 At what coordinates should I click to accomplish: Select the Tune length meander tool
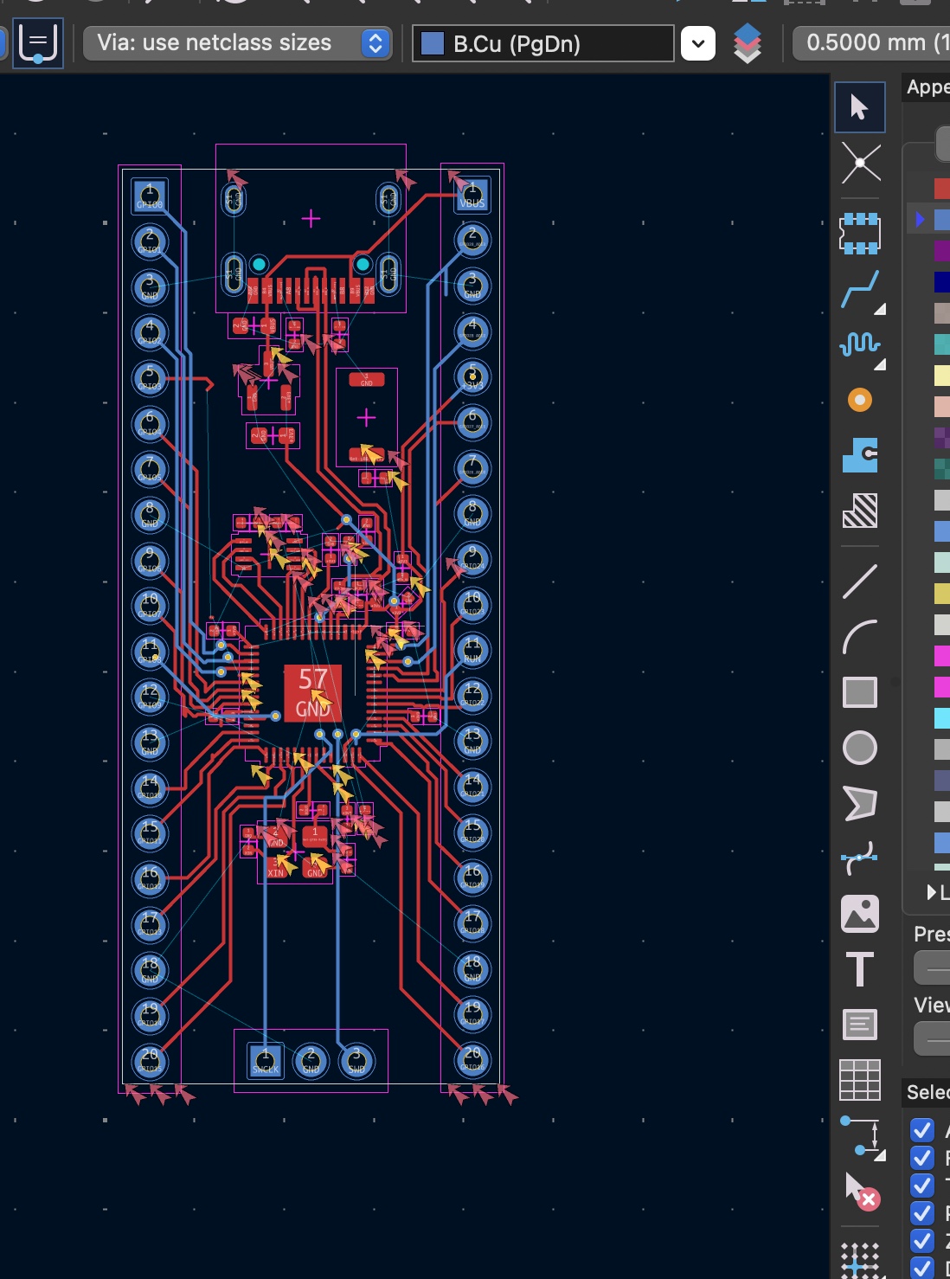pos(859,345)
